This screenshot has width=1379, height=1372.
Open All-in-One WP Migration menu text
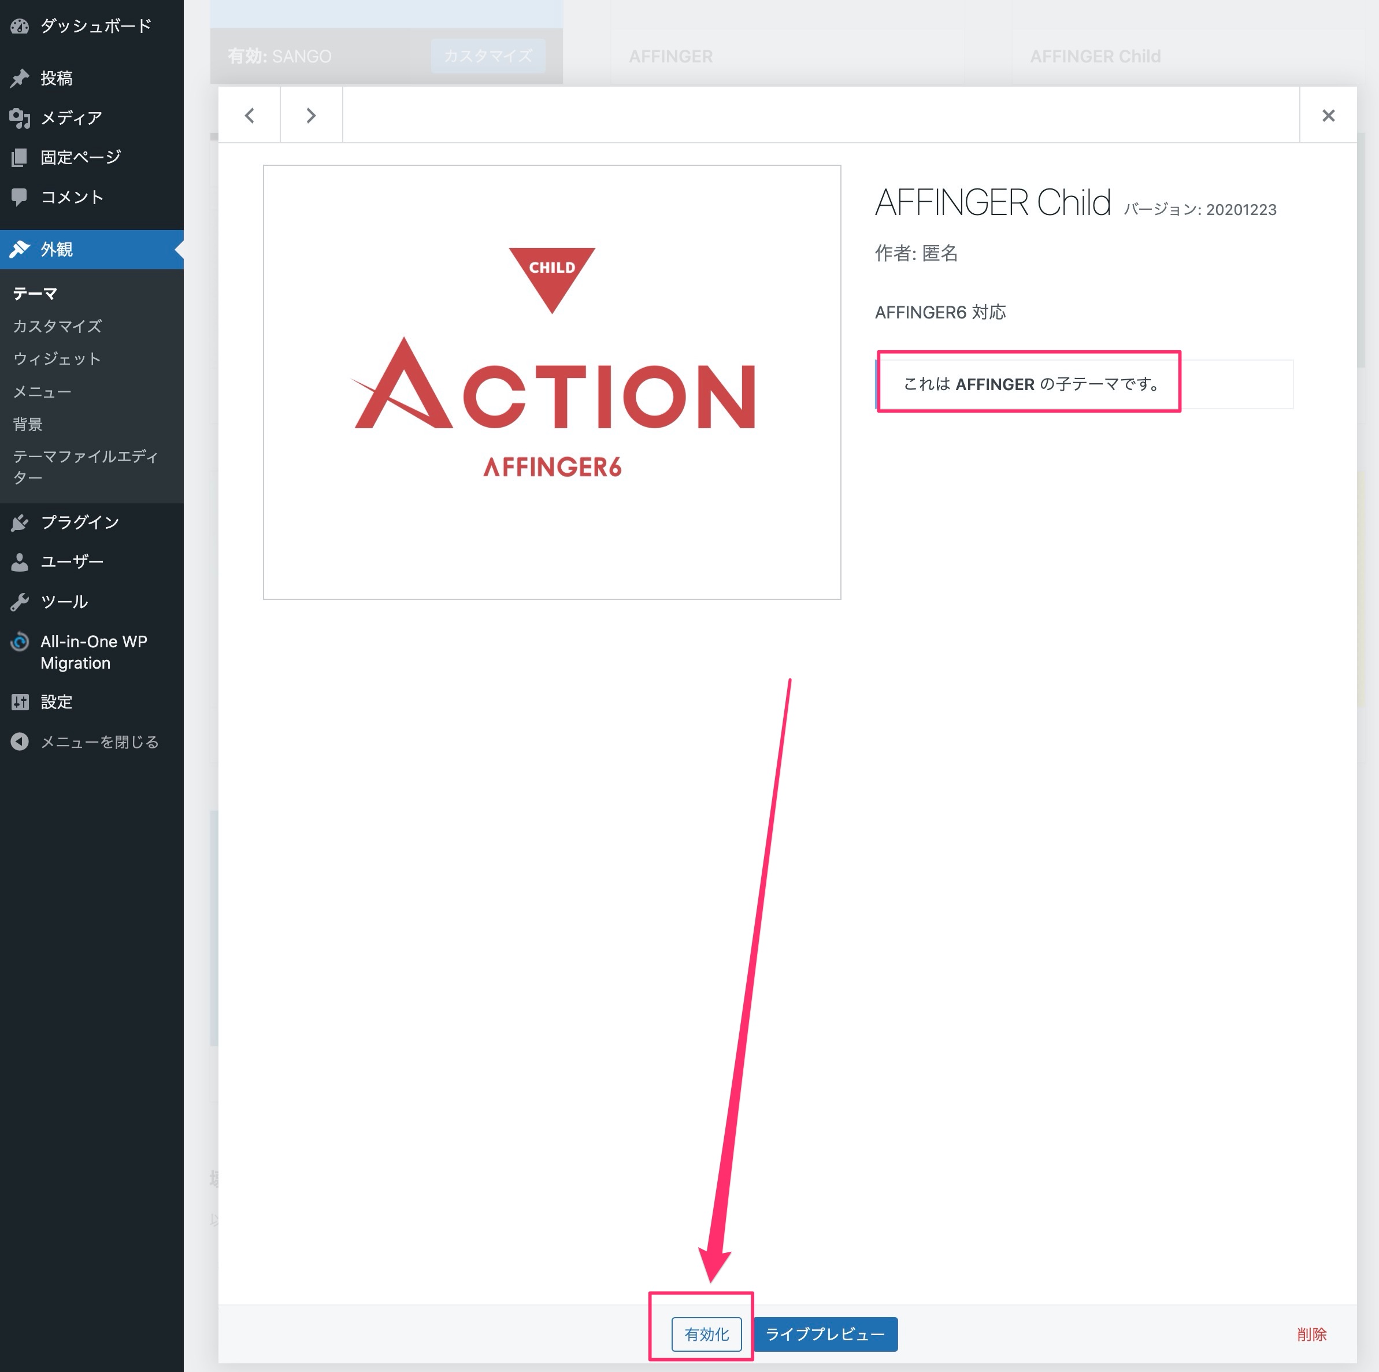[x=94, y=652]
